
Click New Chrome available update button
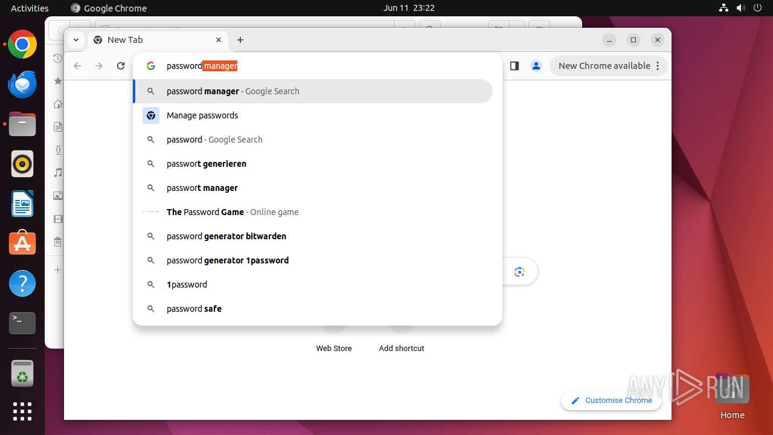tap(608, 66)
